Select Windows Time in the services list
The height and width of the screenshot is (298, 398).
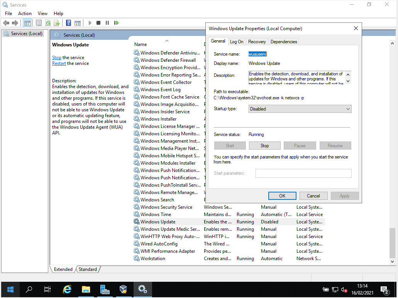(156, 214)
